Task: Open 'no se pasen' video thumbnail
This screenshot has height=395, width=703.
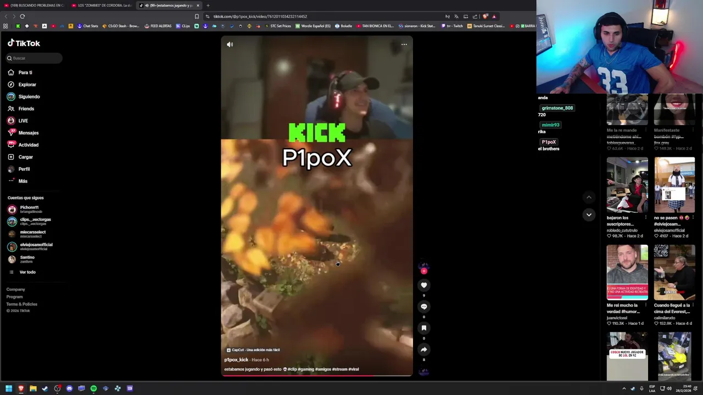Action: click(x=674, y=185)
